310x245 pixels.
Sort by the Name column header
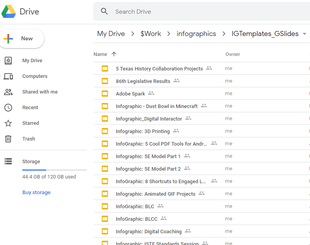100,54
